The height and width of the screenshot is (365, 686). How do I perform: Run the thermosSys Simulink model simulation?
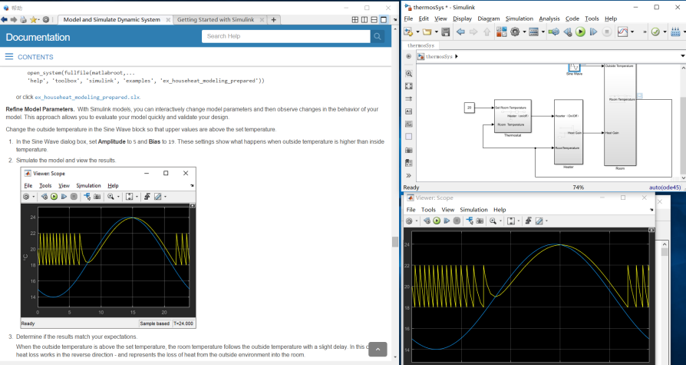tap(580, 32)
